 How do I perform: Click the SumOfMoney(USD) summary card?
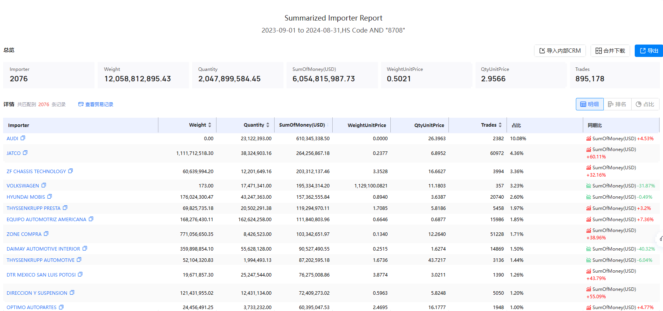pos(332,75)
